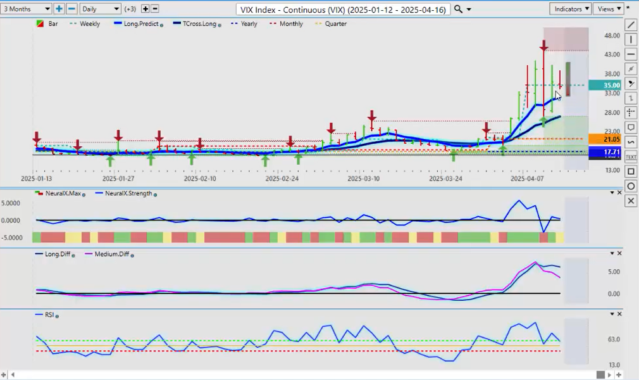Select the rectangle shape drawing tool
The width and height of the screenshot is (639, 380).
coord(631,172)
